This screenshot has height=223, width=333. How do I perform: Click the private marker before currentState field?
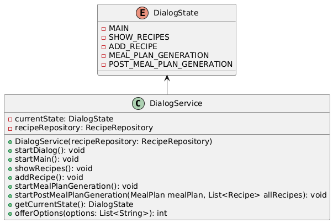click(10, 119)
